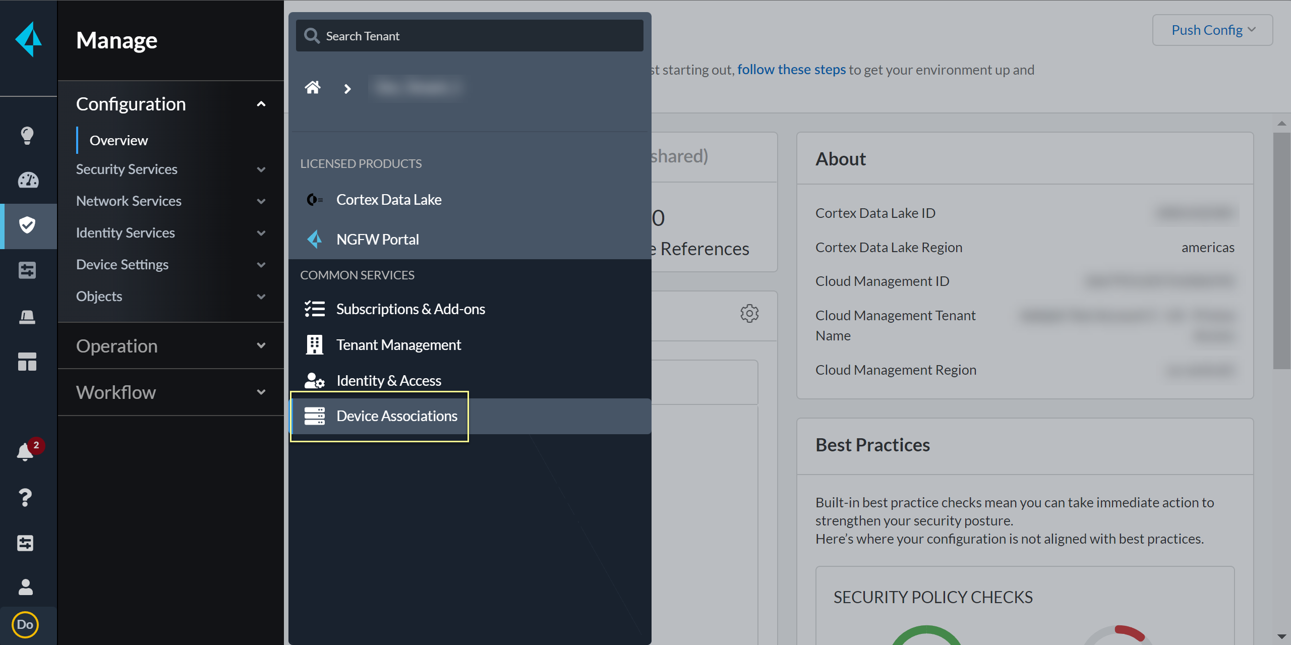Open the Push Config dropdown

click(x=1212, y=30)
